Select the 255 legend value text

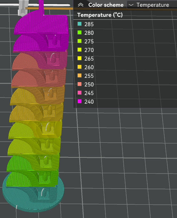coord(89,76)
